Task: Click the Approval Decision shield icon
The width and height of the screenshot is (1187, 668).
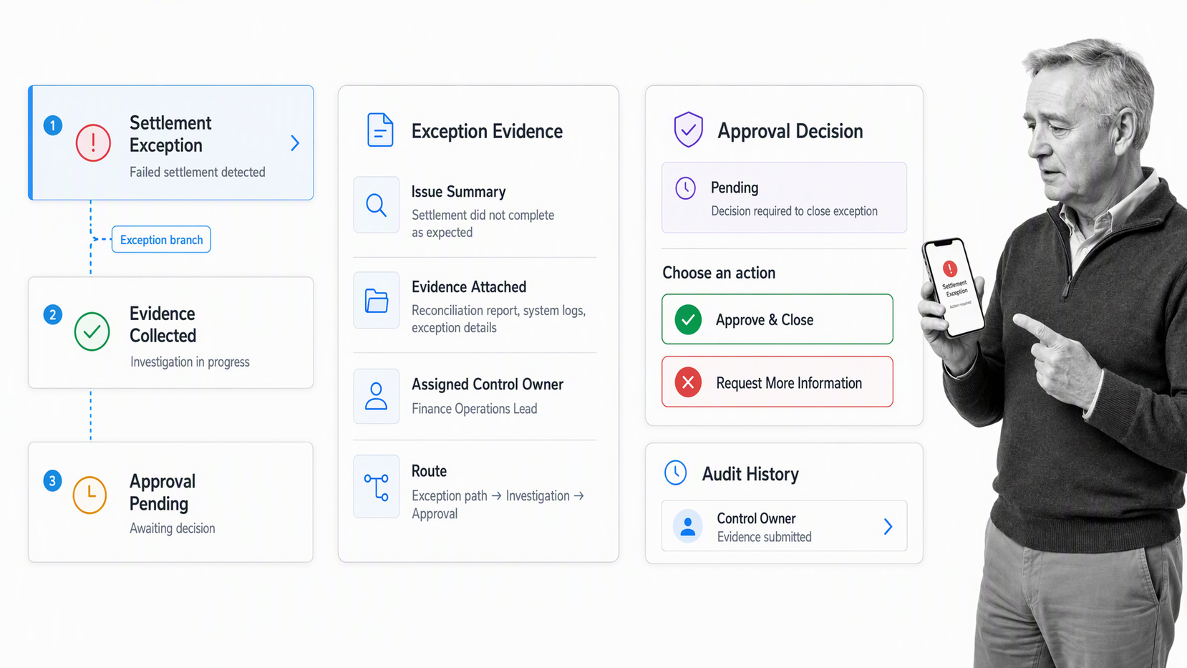Action: [x=688, y=130]
